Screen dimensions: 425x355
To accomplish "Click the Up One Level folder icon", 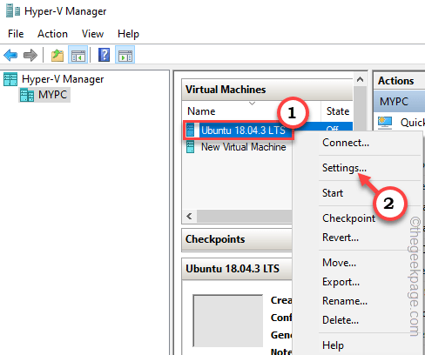I will tap(57, 55).
